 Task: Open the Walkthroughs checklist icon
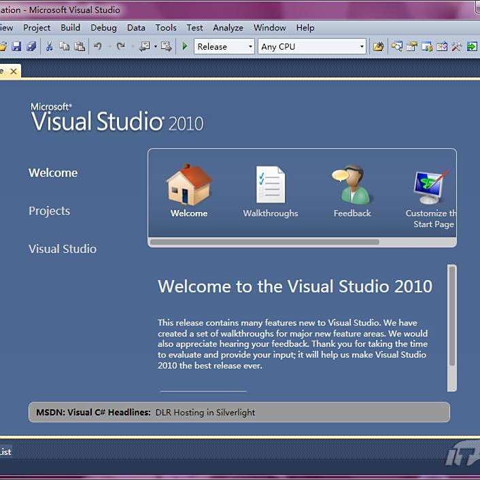[270, 185]
